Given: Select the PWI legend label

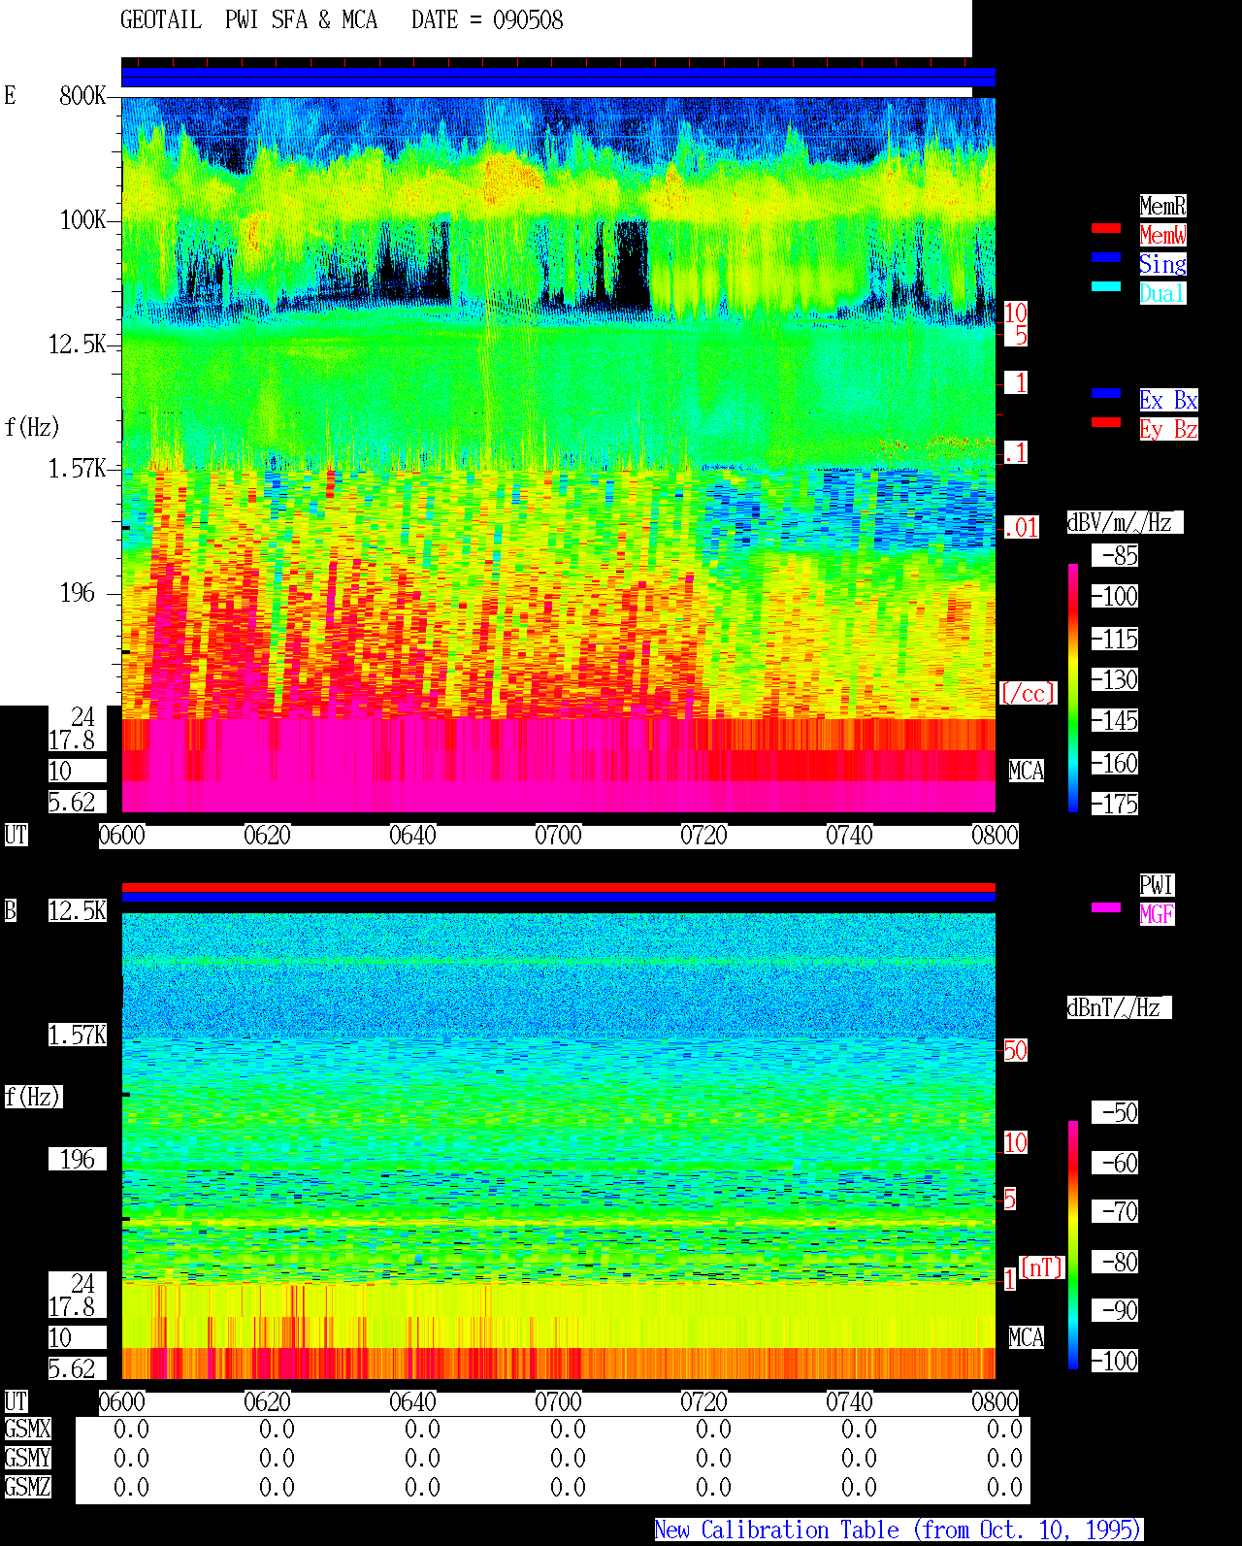Looking at the screenshot, I should (1157, 885).
